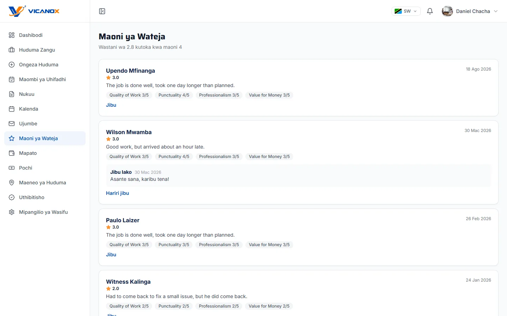
Task: Click the Ongeza Huduma plus icon
Action: pos(12,65)
